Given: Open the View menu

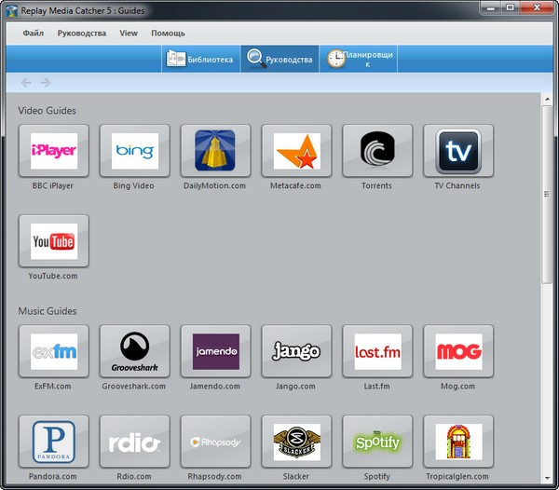Looking at the screenshot, I should tap(129, 33).
